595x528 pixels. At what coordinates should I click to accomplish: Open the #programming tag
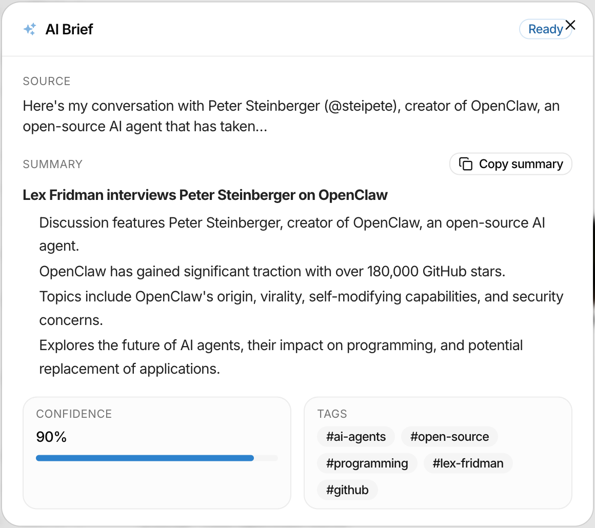(367, 463)
